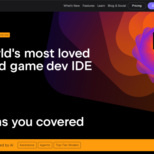This screenshot has height=154, width=154.
Task: Select the Top-Tier Models tag
Action: [x=67, y=145]
